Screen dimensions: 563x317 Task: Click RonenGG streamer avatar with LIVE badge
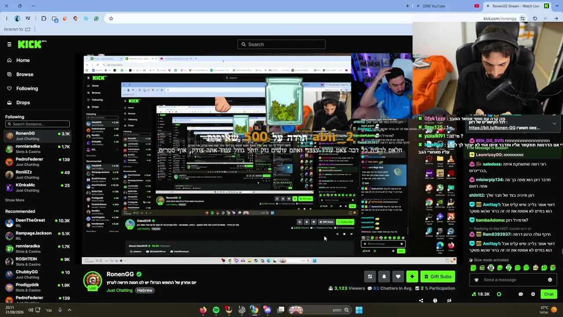92,281
